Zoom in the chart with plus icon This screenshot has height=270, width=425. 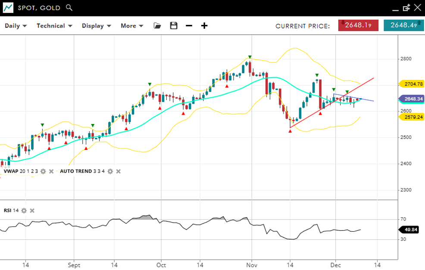tap(204, 26)
